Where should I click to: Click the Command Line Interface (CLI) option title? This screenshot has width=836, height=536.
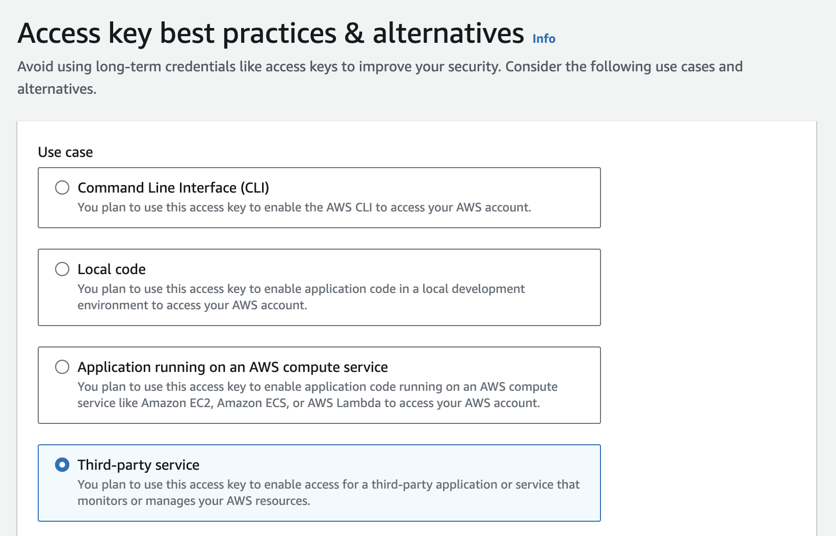(173, 187)
